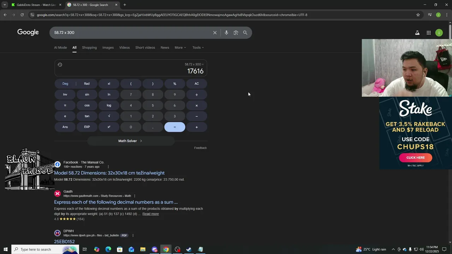Open options for the Facebook result

click(x=108, y=167)
